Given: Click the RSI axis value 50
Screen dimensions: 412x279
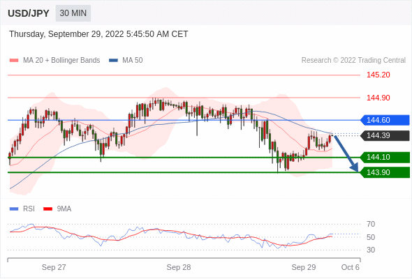Looking at the screenshot, I should pos(371,237).
